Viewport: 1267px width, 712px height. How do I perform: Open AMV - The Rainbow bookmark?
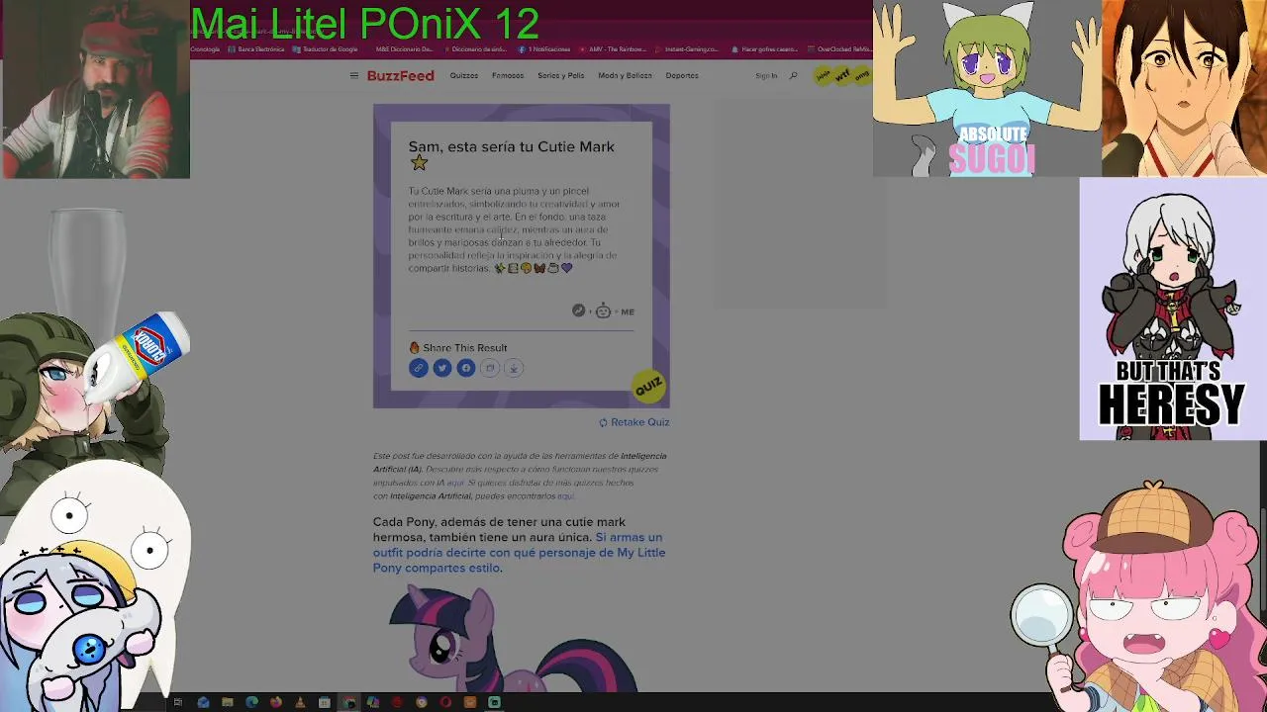[x=613, y=49]
